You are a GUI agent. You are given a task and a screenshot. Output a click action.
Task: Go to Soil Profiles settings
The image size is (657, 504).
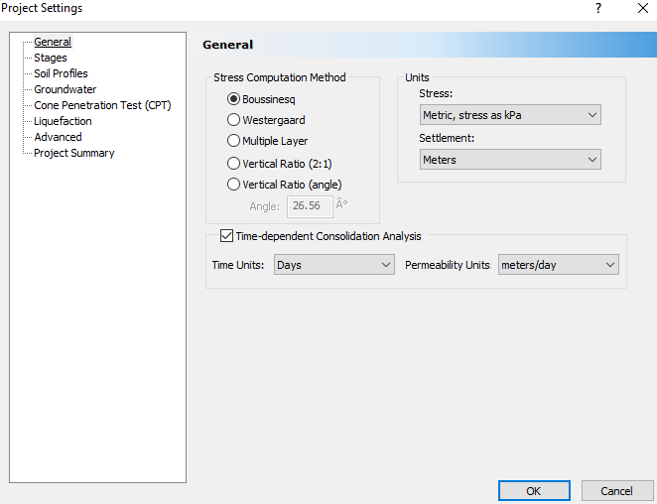coord(61,73)
